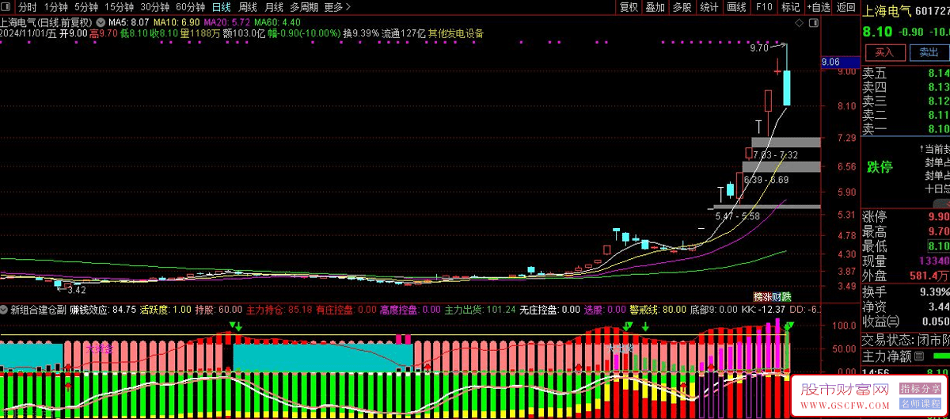The width and height of the screenshot is (950, 419).
Task: Click the 返回 back button
Action: (846, 7)
